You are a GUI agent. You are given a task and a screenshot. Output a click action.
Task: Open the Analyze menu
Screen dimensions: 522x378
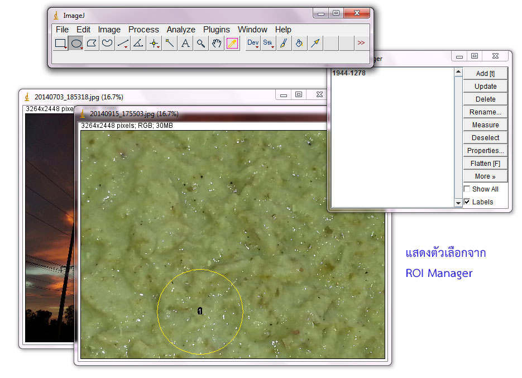[x=181, y=29]
